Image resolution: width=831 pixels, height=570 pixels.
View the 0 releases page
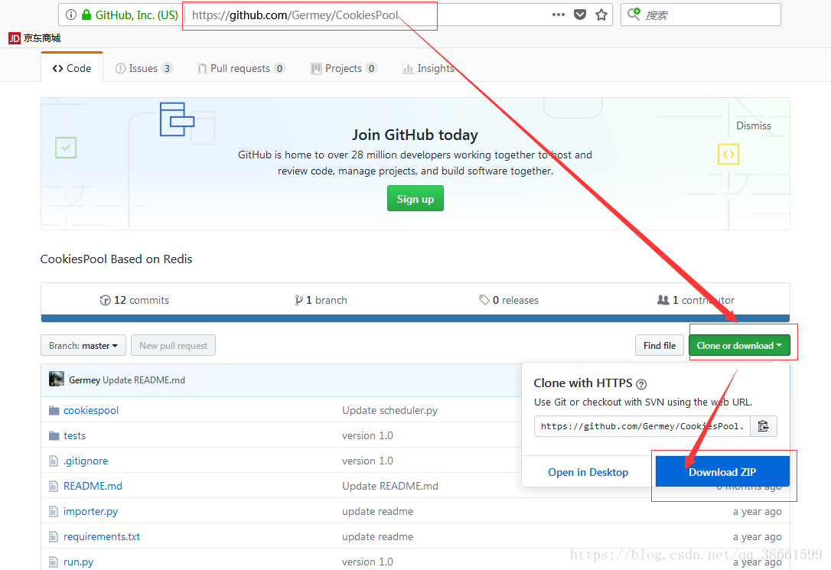[509, 301]
